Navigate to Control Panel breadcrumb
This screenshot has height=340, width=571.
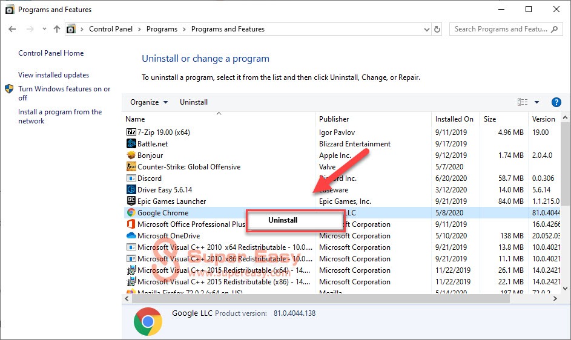111,29
